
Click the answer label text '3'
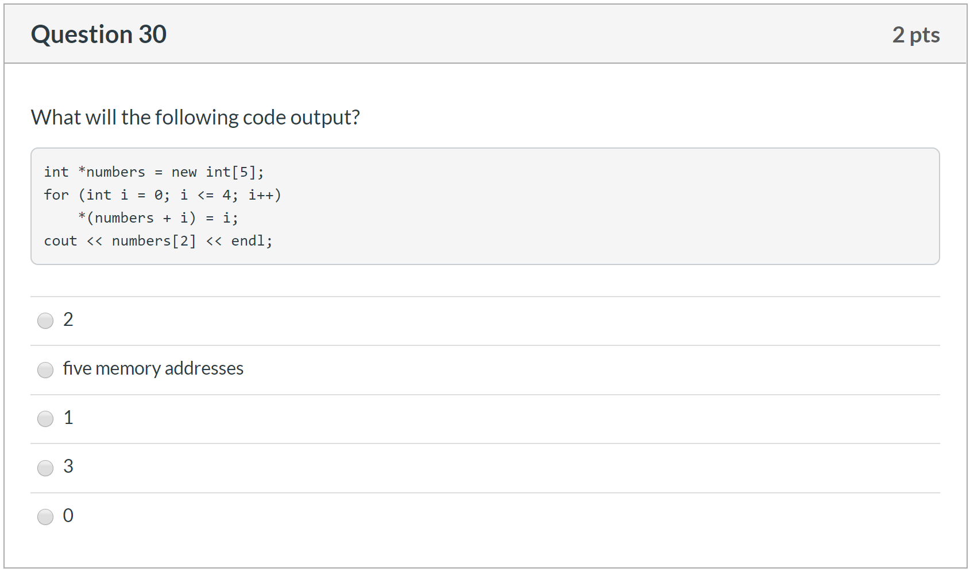(68, 466)
